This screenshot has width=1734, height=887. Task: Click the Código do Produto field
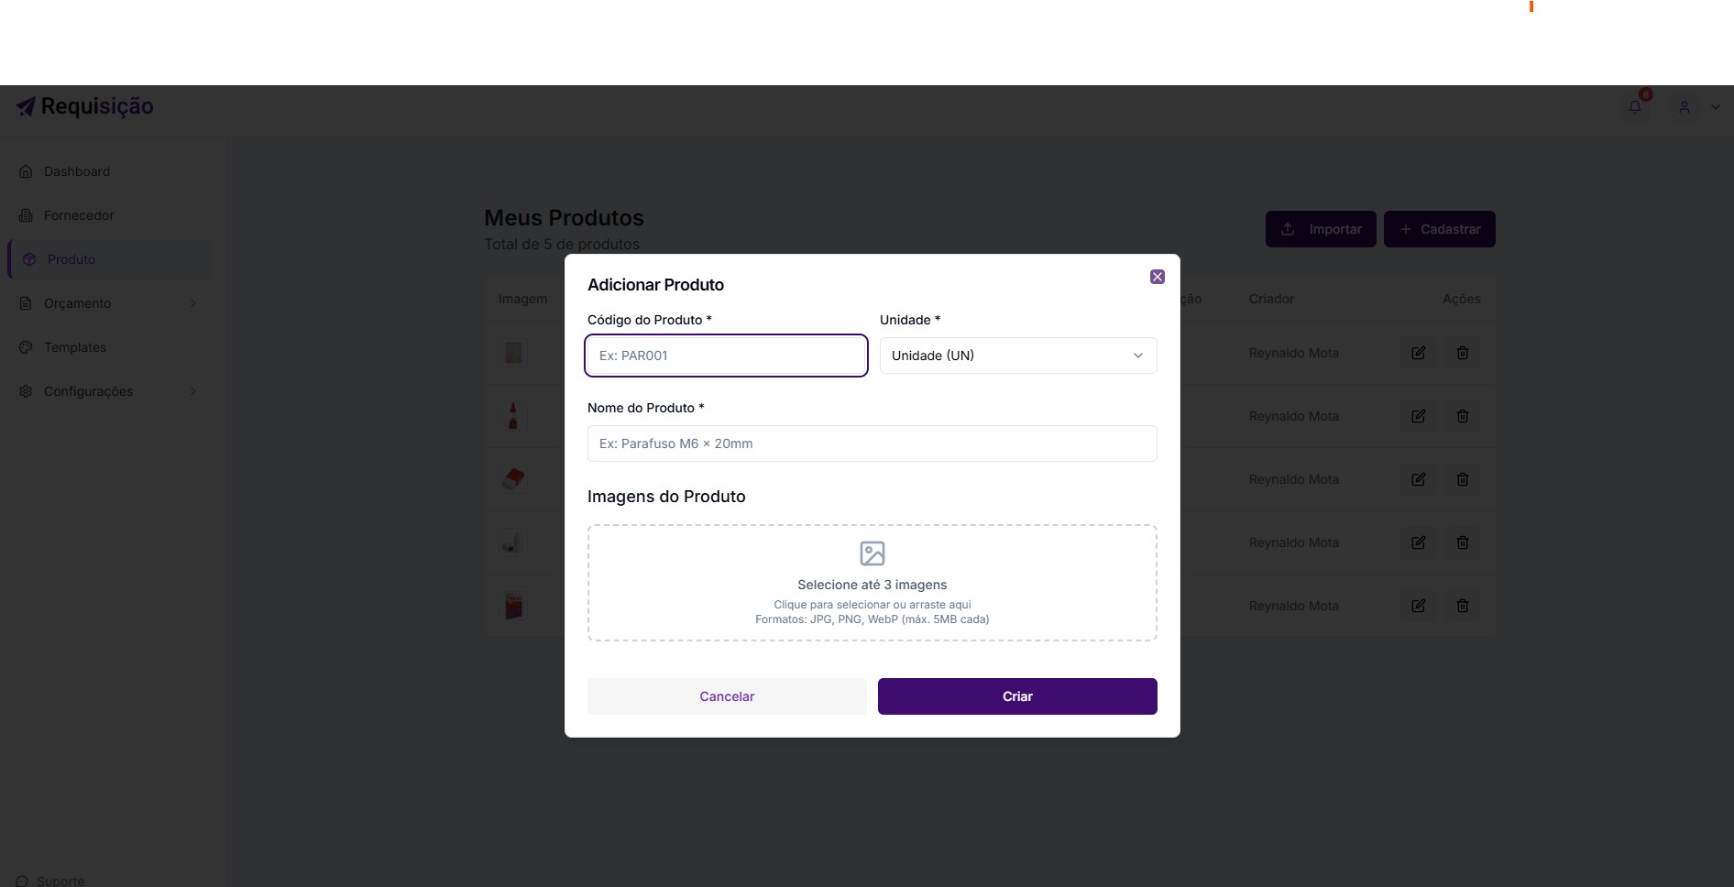[x=726, y=356]
